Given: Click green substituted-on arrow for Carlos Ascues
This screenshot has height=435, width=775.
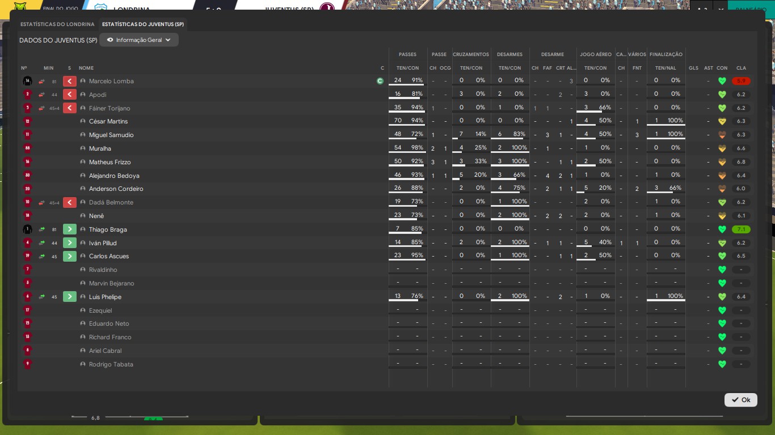Looking at the screenshot, I should pos(70,256).
